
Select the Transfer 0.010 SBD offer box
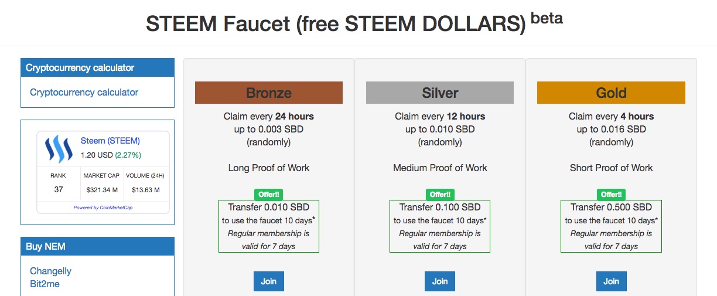click(x=269, y=226)
